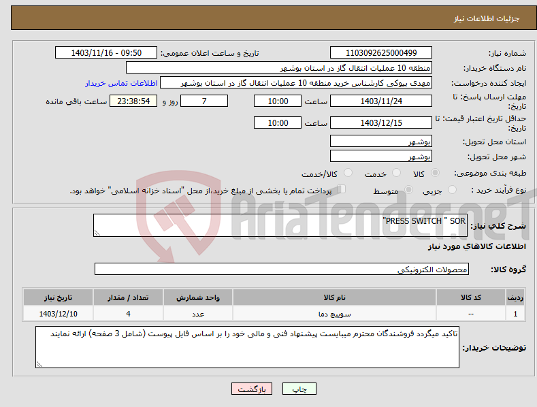Click the price validity date 1403/12/15
This screenshot has height=407, width=537.
pos(381,123)
